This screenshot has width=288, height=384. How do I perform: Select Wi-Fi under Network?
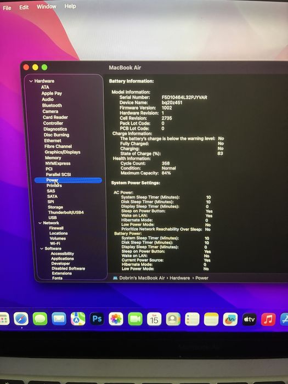tap(55, 244)
